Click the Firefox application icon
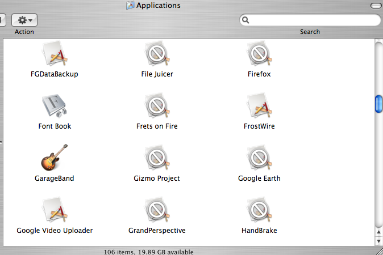The width and height of the screenshot is (383, 255). pos(259,53)
